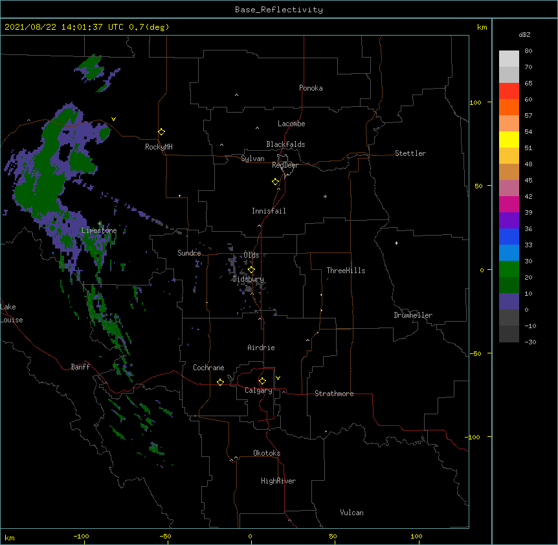Click the yellow diamond marker near RockyMH
Image resolution: width=558 pixels, height=545 pixels.
(162, 132)
